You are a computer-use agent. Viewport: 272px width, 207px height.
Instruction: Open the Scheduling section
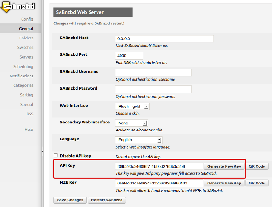tap(23, 67)
